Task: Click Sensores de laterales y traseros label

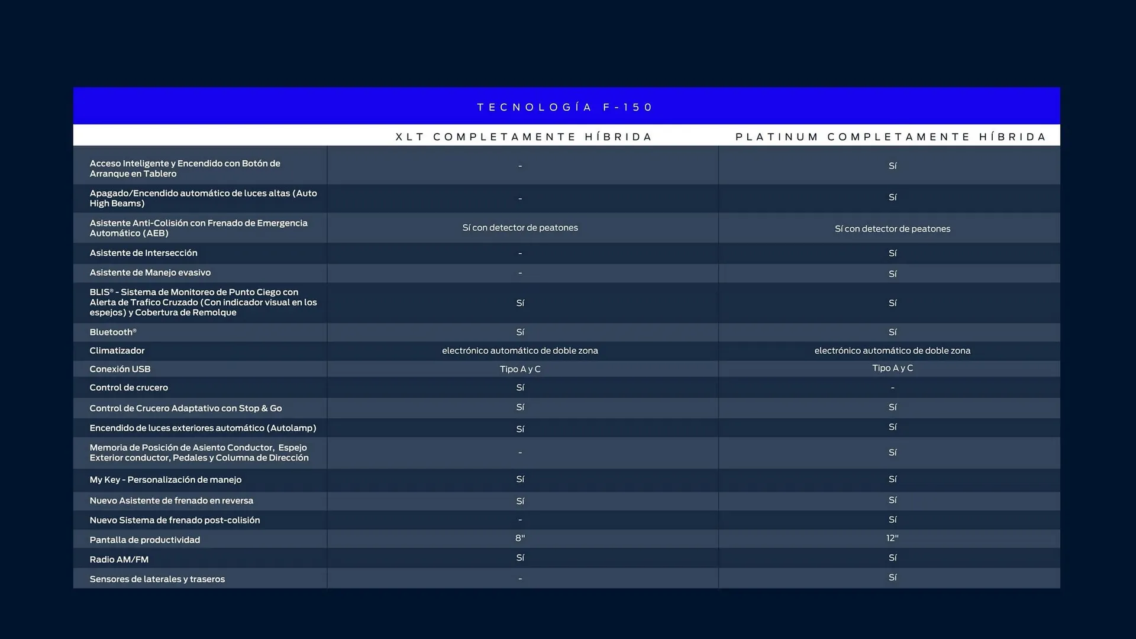Action: click(x=157, y=579)
